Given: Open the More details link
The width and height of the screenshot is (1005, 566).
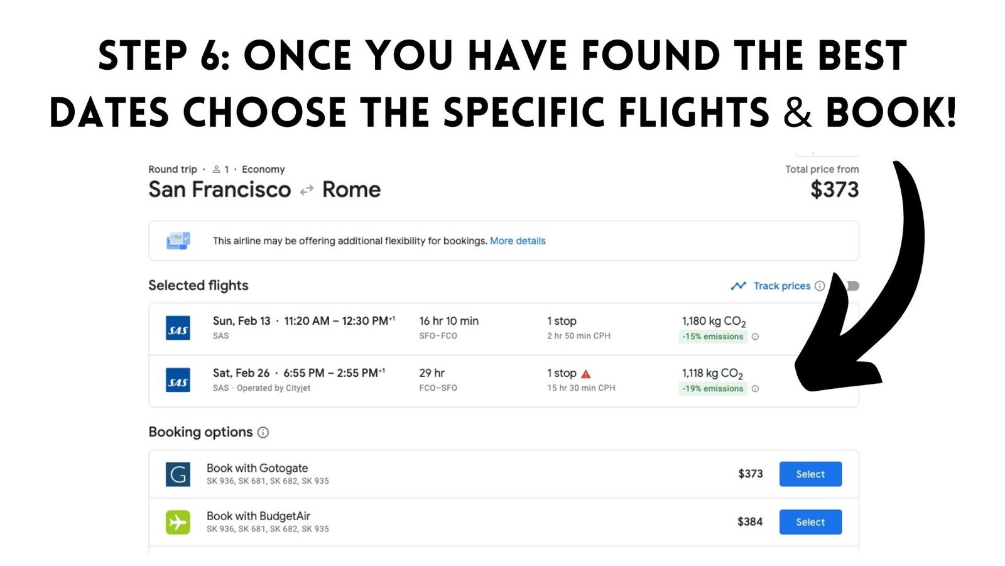Looking at the screenshot, I should [x=518, y=241].
